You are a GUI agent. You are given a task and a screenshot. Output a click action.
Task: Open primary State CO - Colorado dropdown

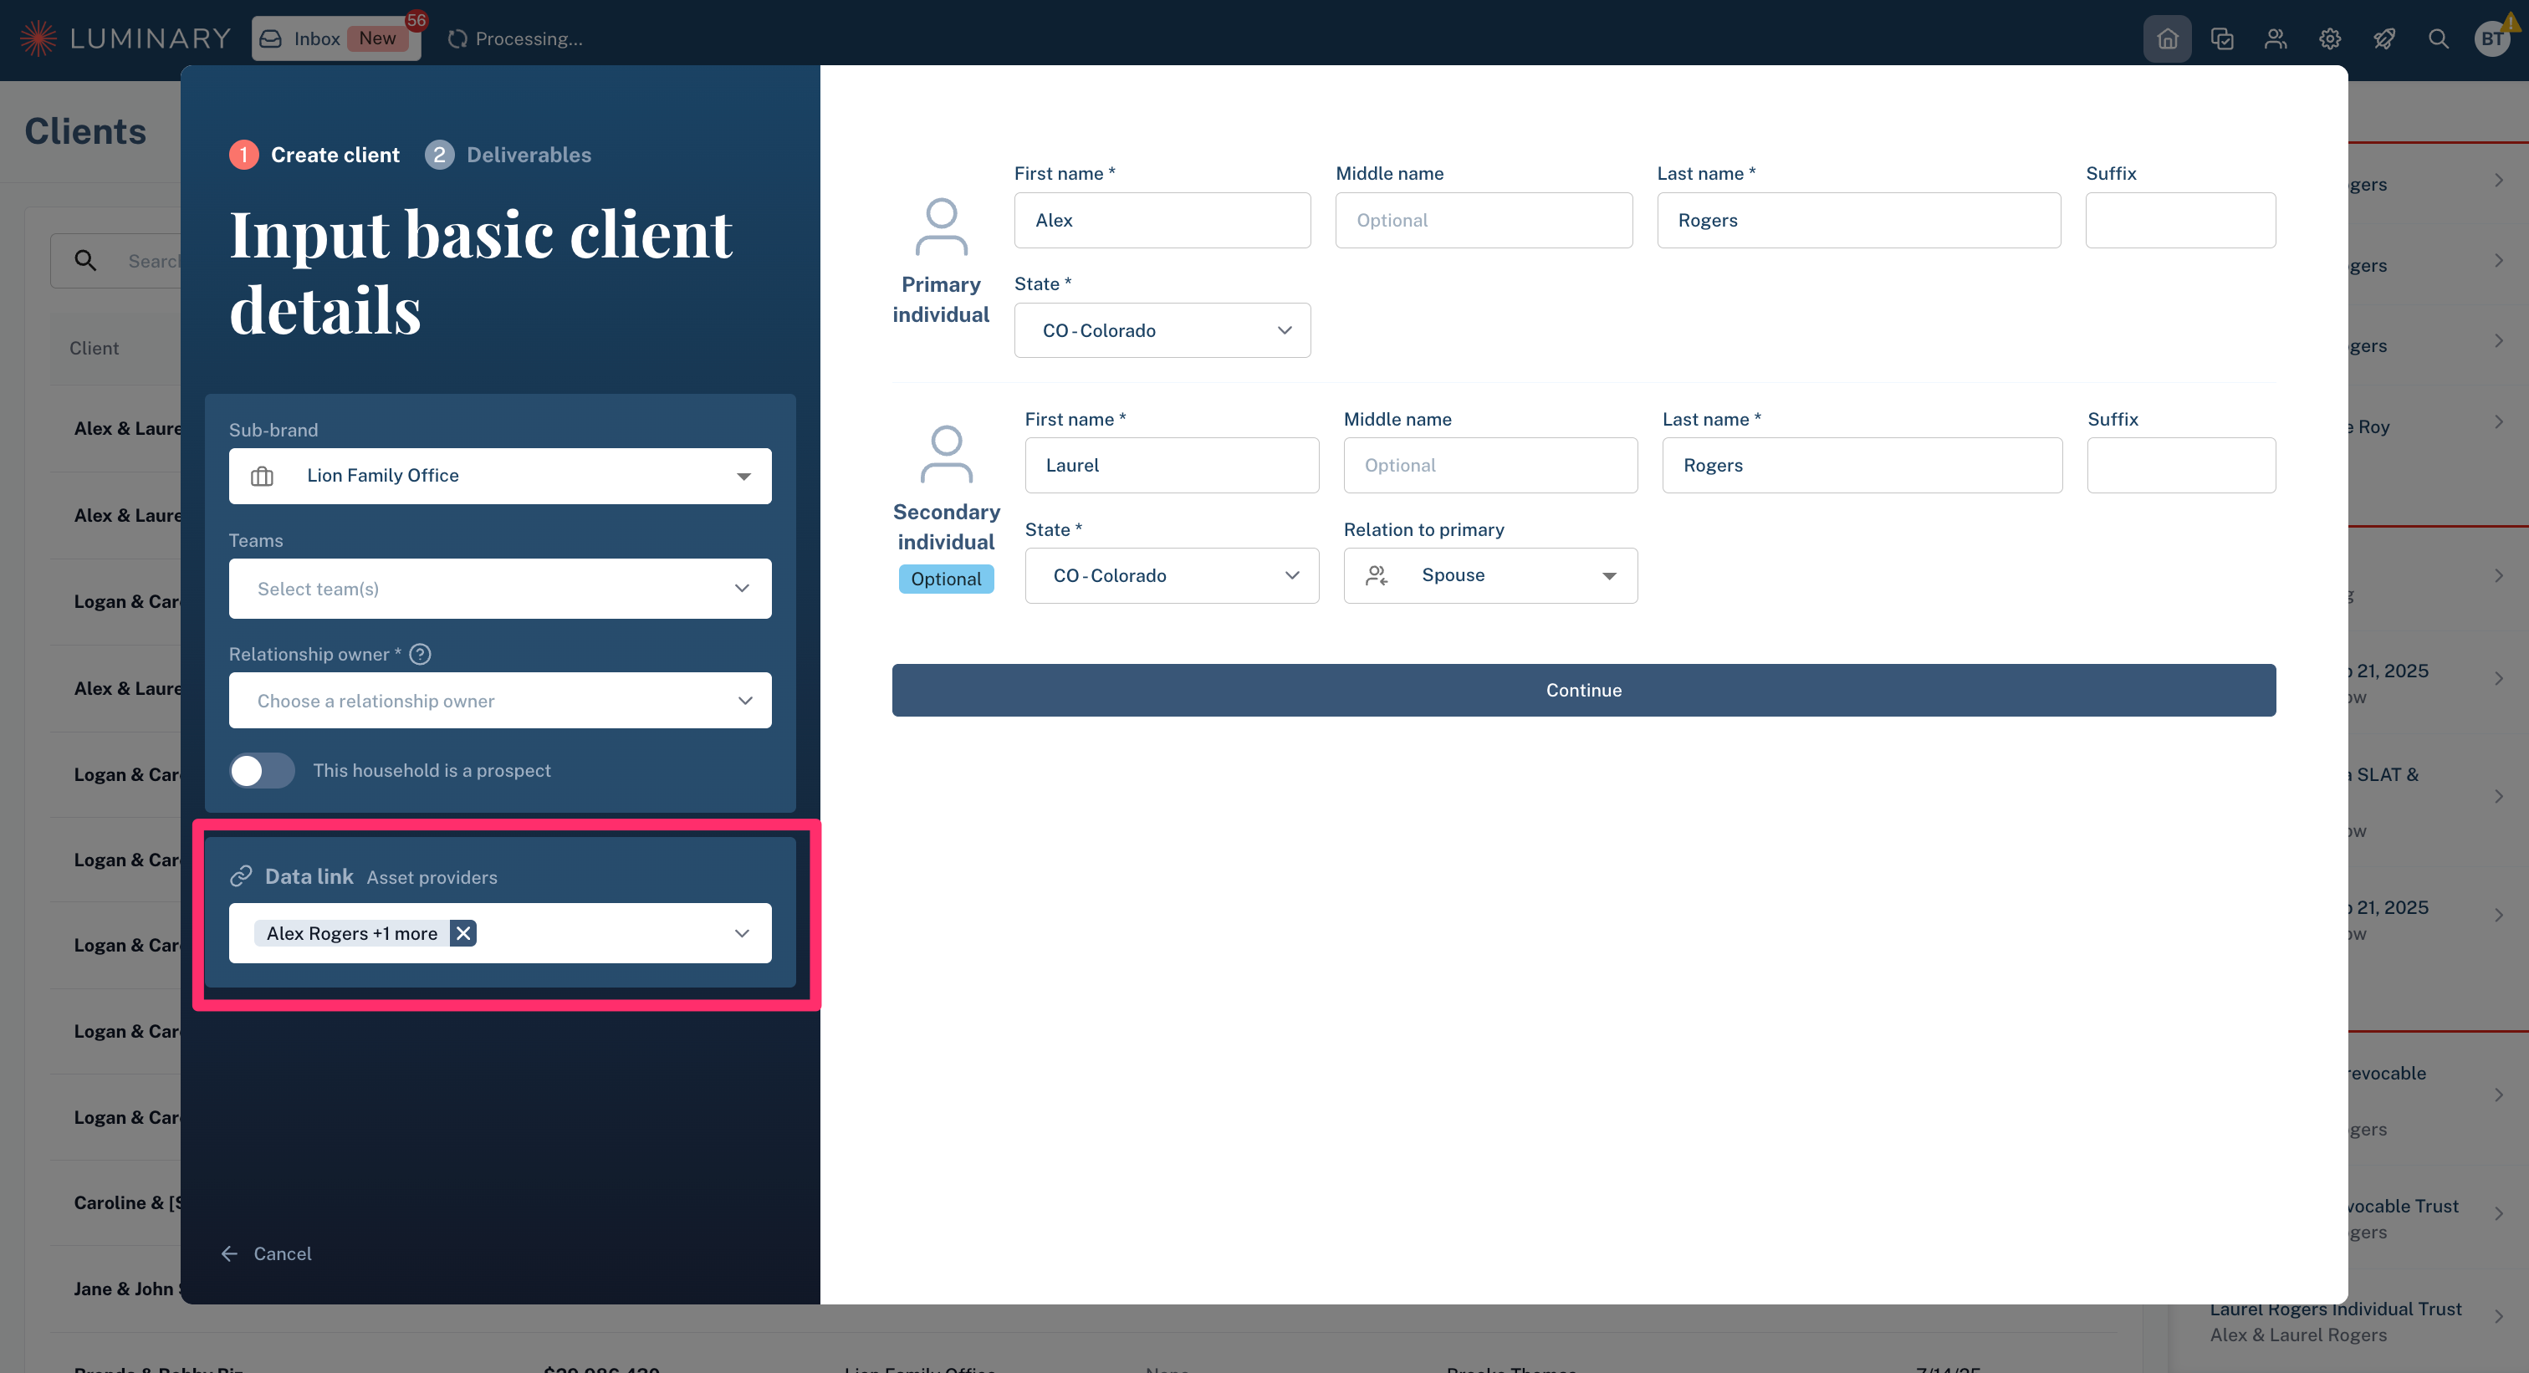[1162, 331]
